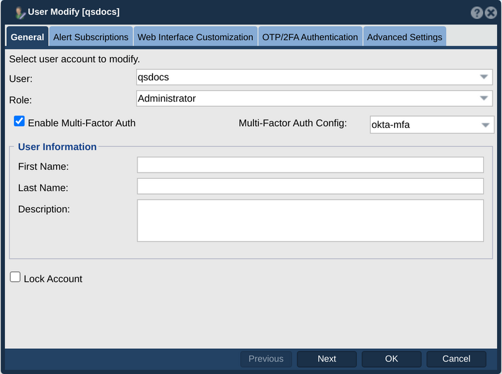Screen dimensions: 502x374
Task: Open the Advanced Settings tab
Action: (x=404, y=37)
